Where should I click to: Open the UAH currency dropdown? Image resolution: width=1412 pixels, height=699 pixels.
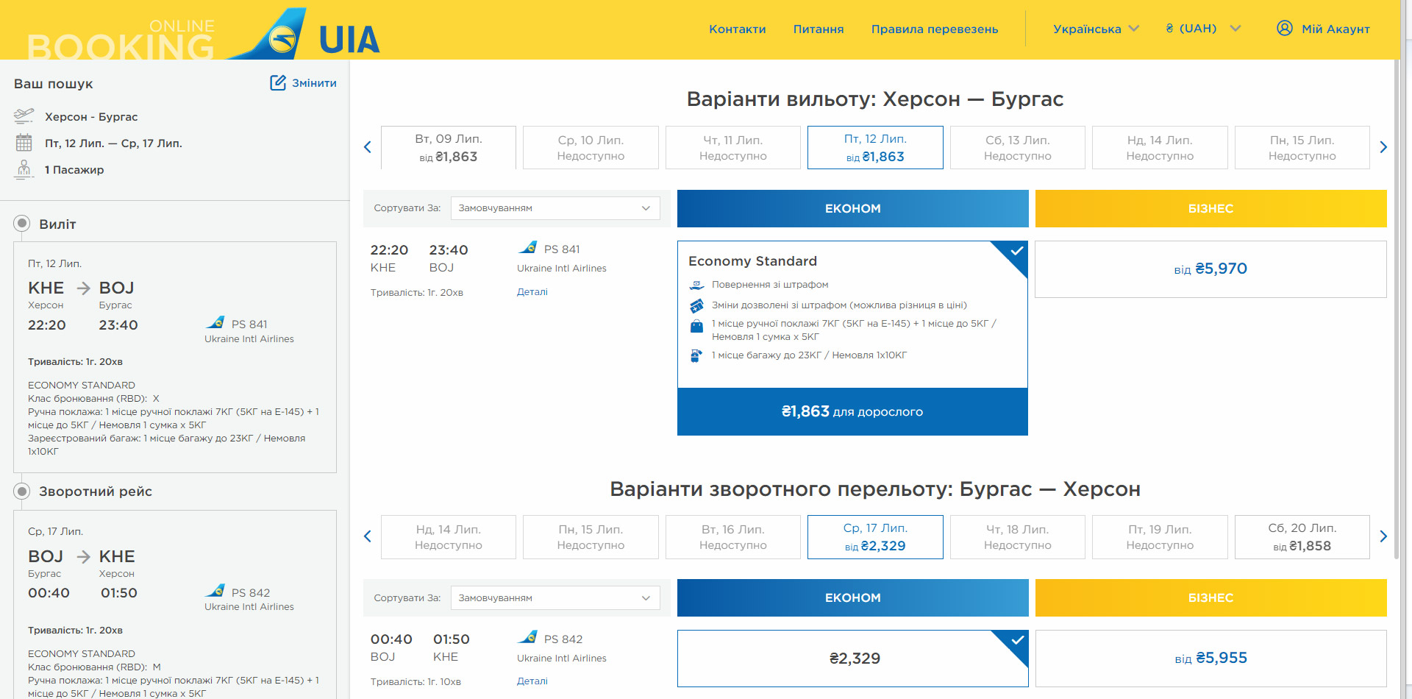coord(1203,29)
